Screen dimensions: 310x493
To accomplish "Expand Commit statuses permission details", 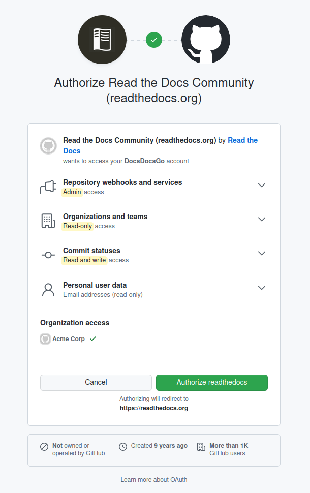I will (x=262, y=253).
